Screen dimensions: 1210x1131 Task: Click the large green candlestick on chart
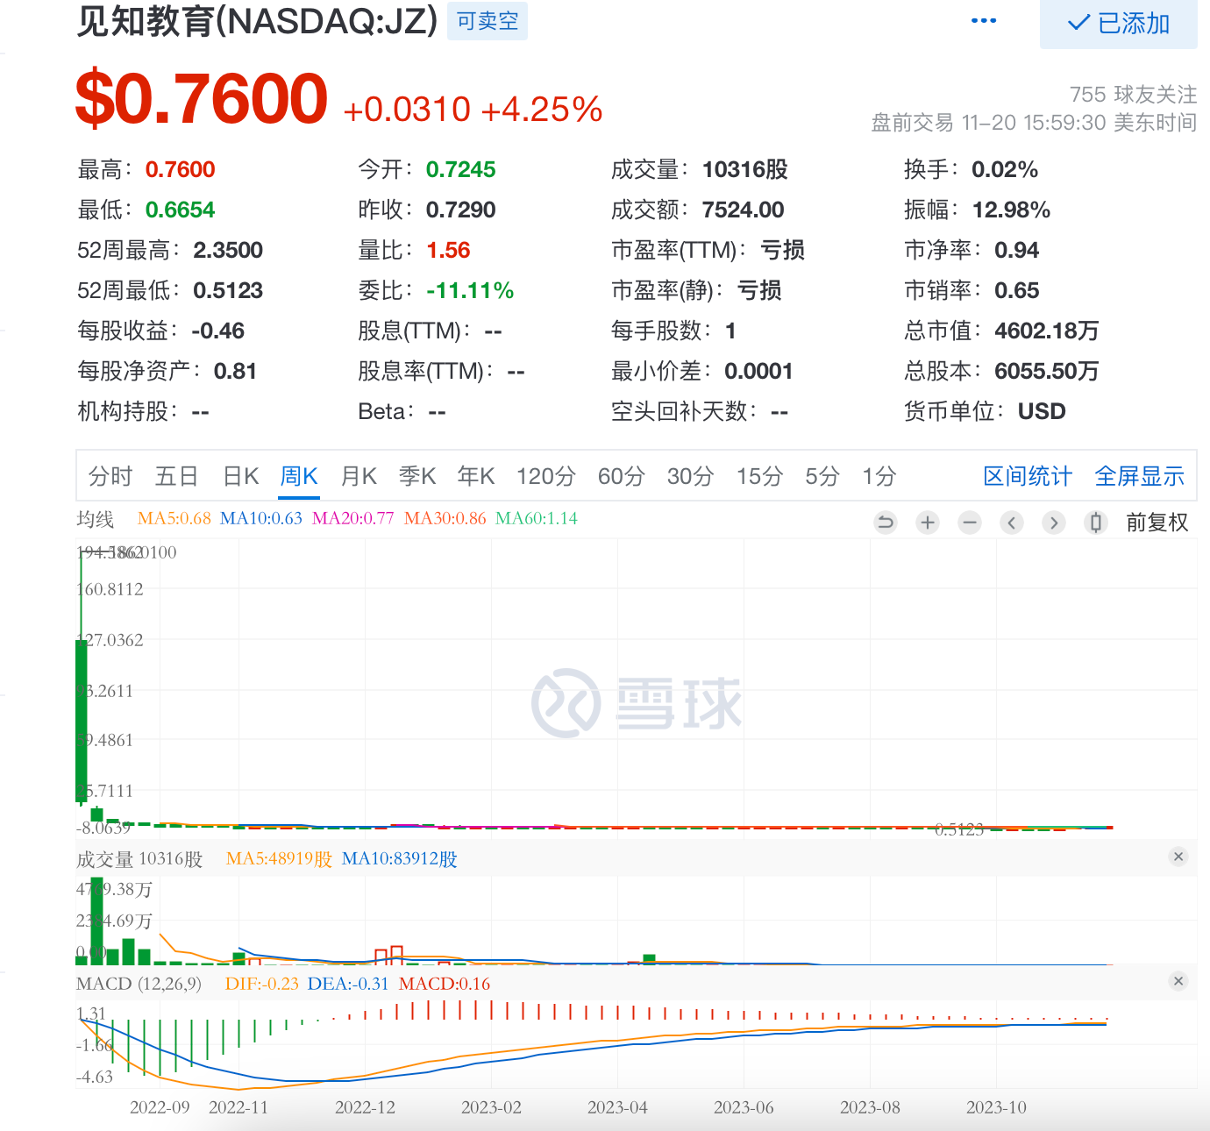click(x=82, y=719)
